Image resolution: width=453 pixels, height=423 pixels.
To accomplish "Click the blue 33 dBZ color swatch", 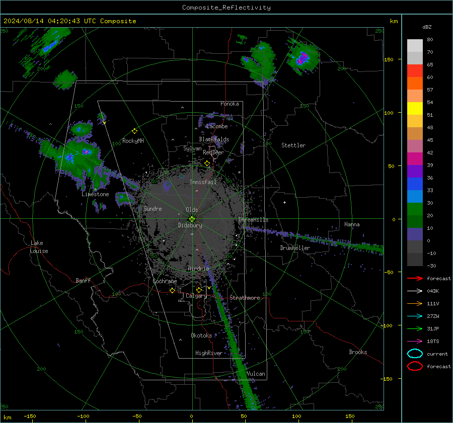I will point(415,184).
